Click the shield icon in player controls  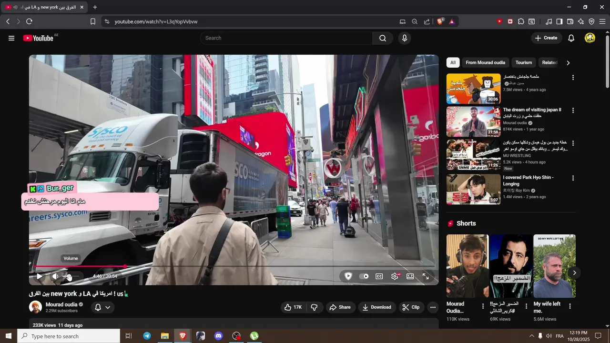tap(348, 276)
